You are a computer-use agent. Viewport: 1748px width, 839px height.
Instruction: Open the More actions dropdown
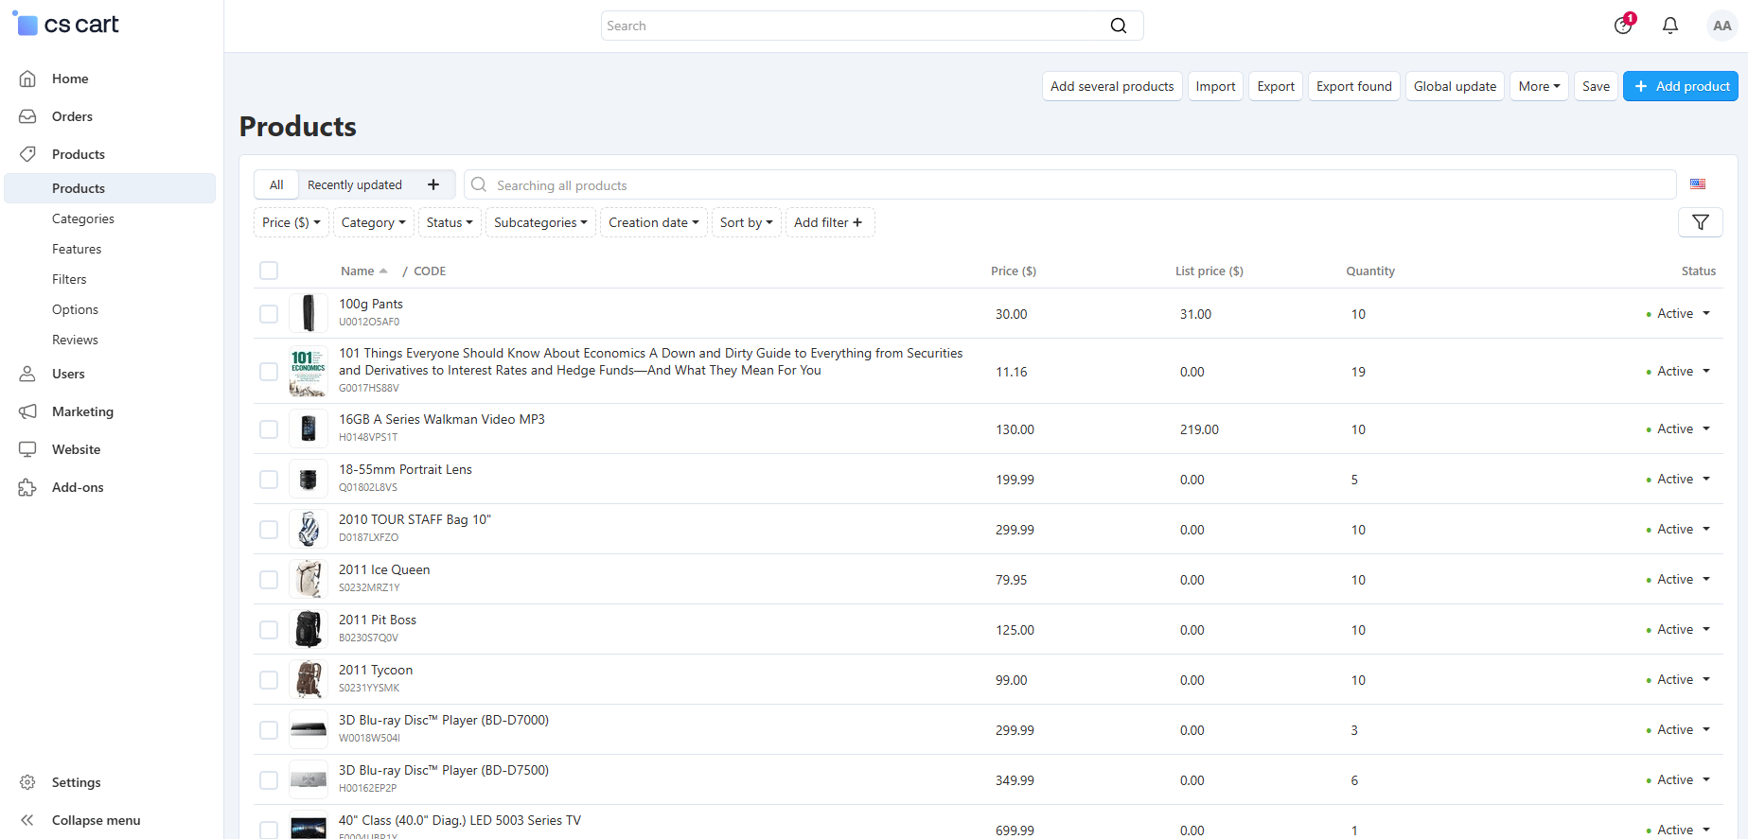pyautogui.click(x=1539, y=86)
